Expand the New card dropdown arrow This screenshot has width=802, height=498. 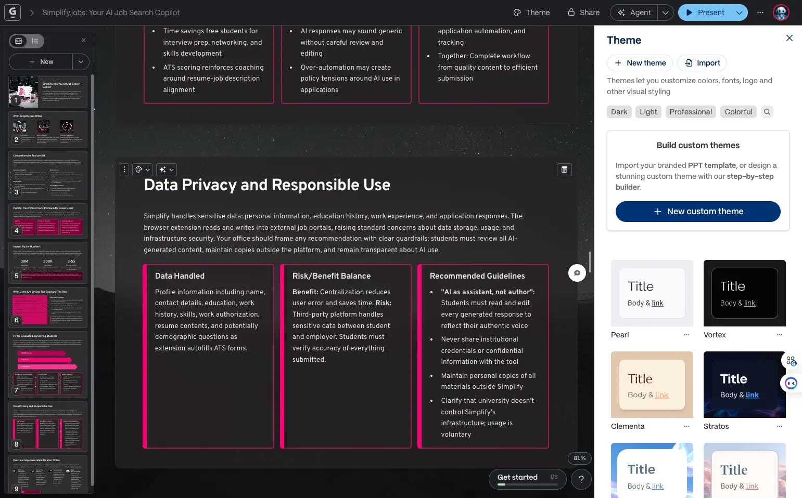tap(81, 61)
